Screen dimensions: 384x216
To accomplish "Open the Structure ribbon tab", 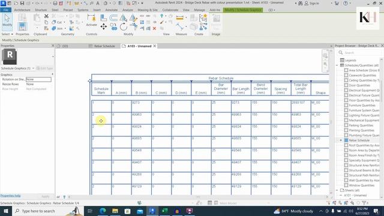I will click(x=41, y=10).
